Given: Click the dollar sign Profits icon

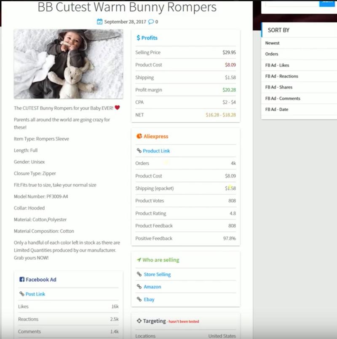Looking at the screenshot, I should pyautogui.click(x=138, y=38).
